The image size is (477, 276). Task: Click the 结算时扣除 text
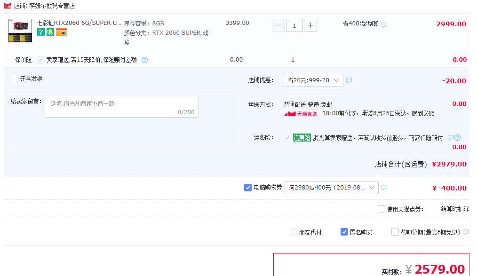(x=455, y=209)
